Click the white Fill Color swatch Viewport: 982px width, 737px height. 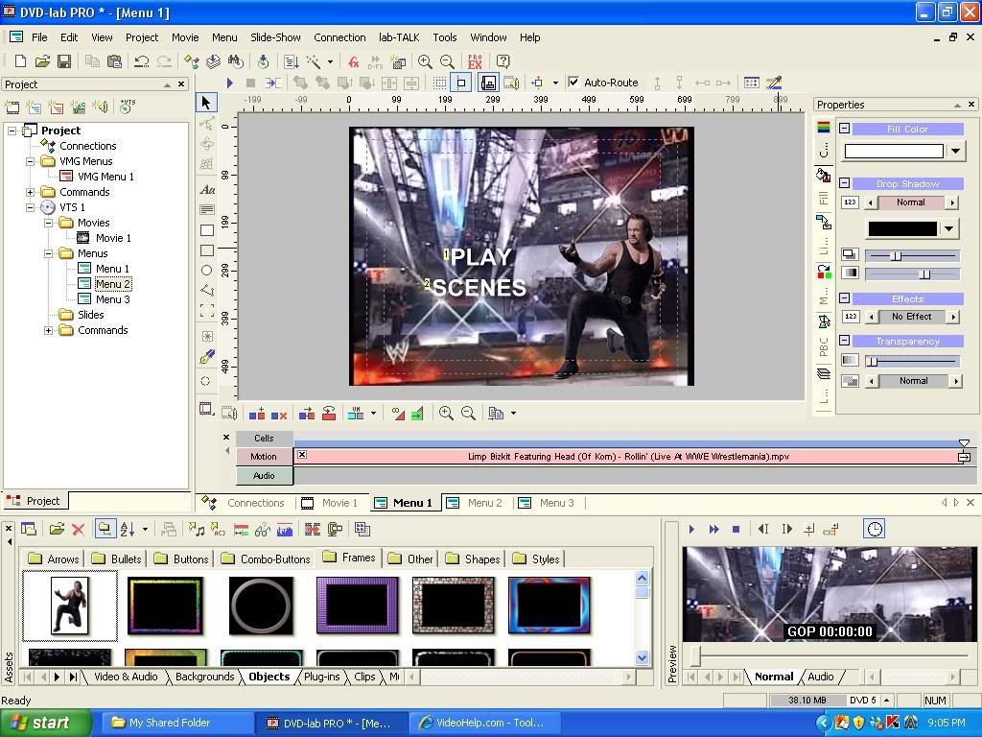tap(894, 151)
